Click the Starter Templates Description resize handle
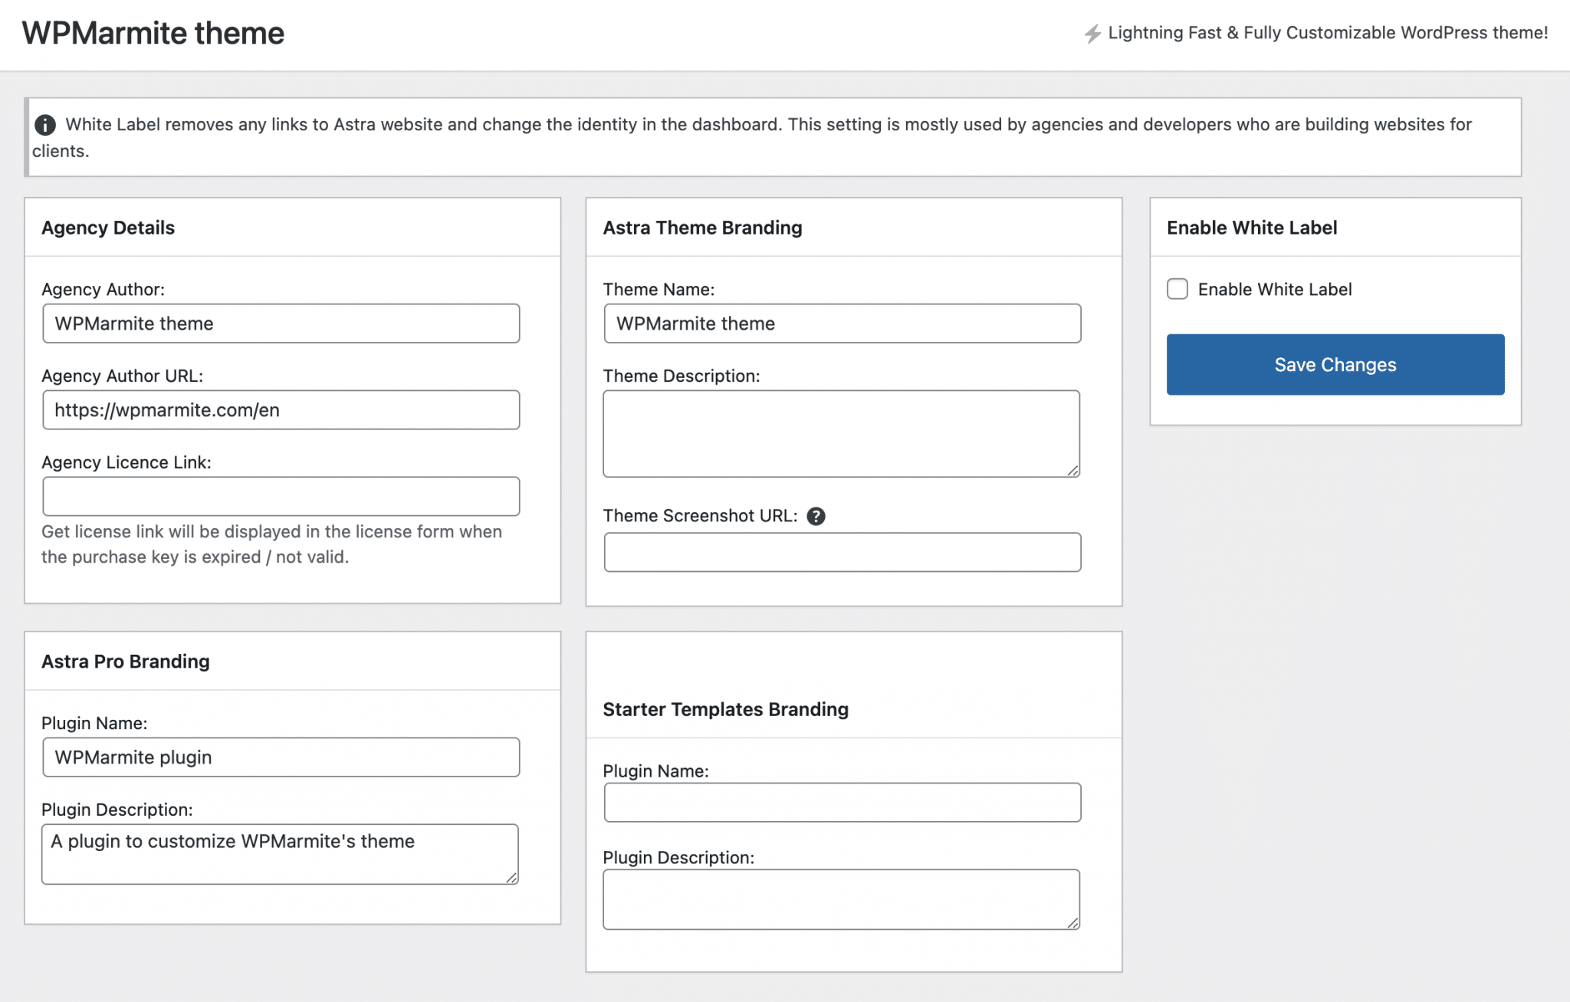 (x=1073, y=923)
